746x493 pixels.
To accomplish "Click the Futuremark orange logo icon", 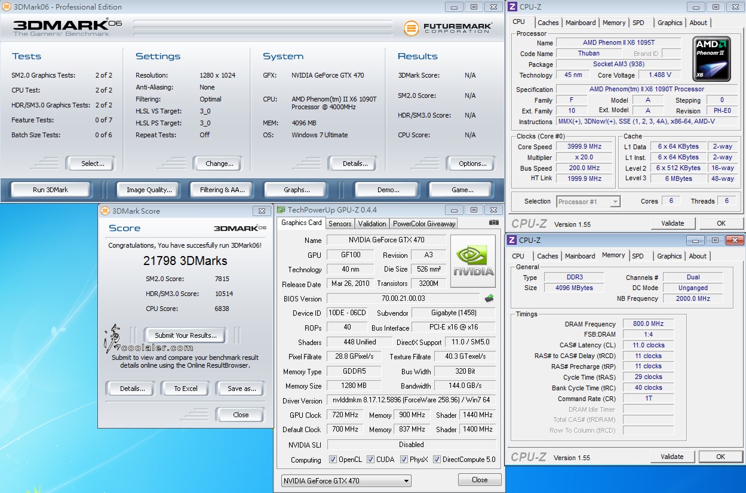I will [x=411, y=28].
